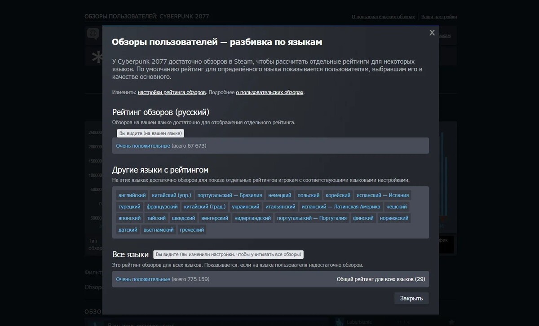Select the английский language tag
The width and height of the screenshot is (539, 326).
tap(132, 195)
